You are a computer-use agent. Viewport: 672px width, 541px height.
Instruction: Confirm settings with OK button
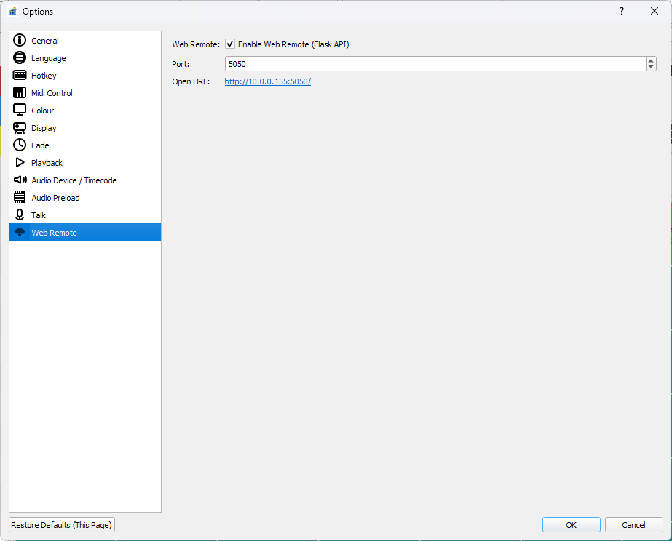click(x=571, y=524)
